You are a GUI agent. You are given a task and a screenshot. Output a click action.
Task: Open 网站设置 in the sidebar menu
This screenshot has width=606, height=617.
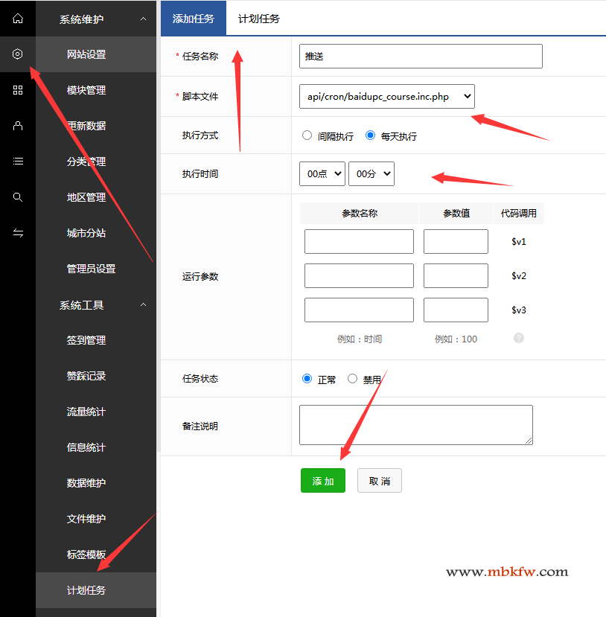point(86,54)
